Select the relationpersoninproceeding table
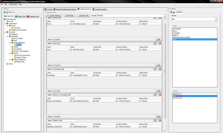The height and width of the screenshot is (133, 223). (195, 37)
